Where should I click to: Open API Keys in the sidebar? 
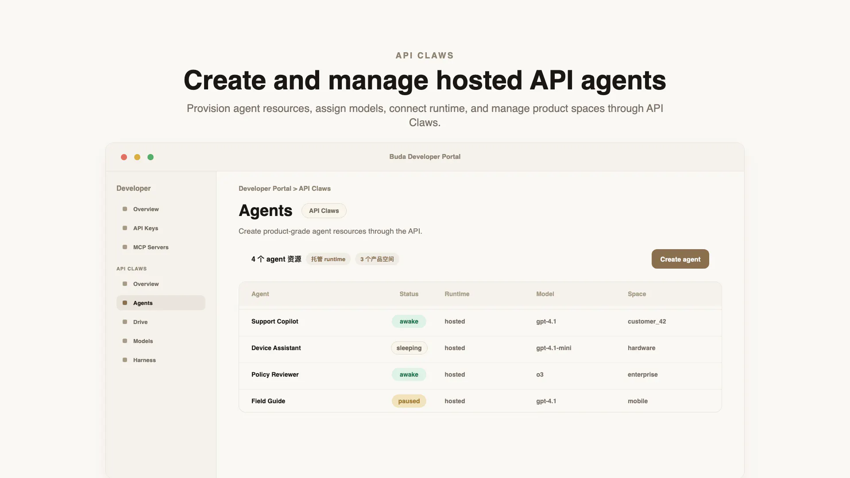(161, 228)
